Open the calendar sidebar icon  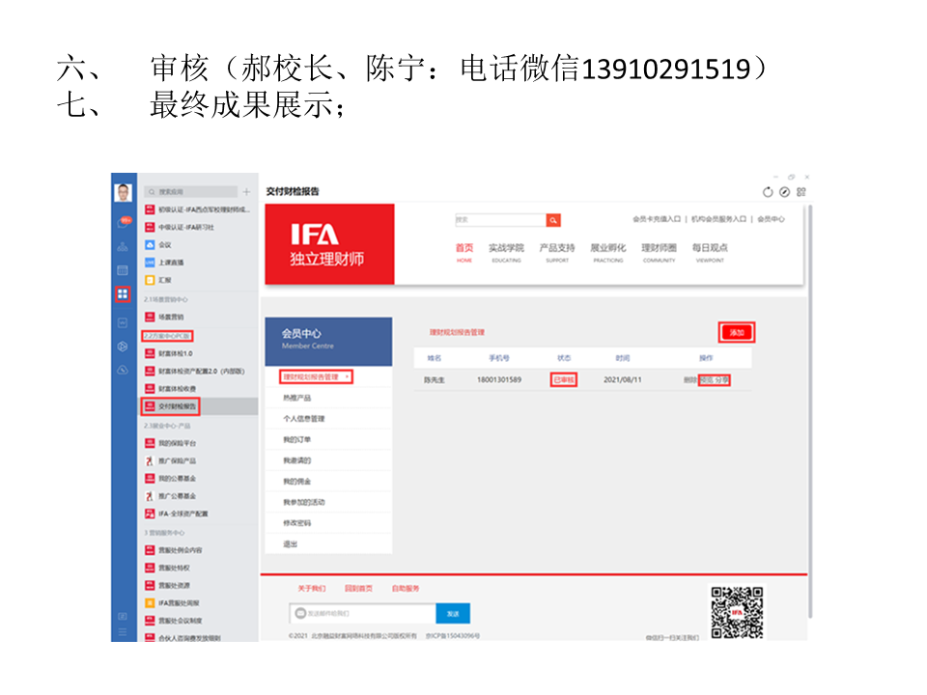point(123,270)
